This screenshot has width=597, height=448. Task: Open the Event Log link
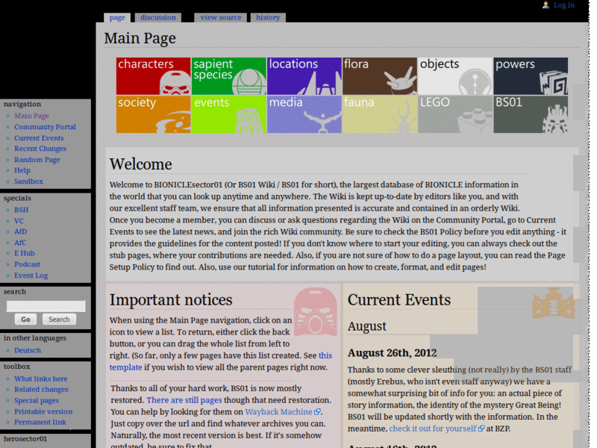31,276
